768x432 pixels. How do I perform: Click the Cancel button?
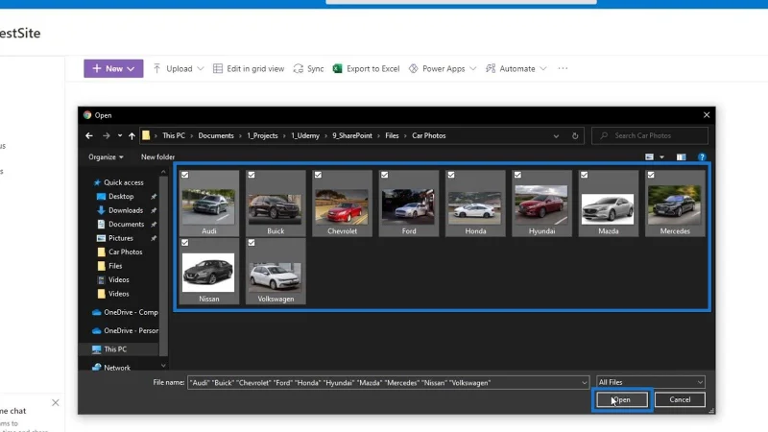tap(680, 399)
